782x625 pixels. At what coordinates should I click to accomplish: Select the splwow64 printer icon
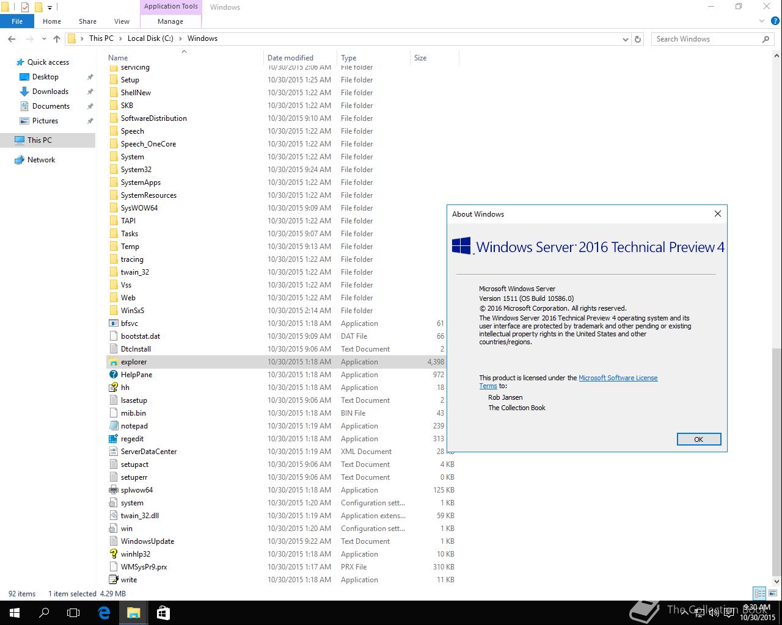[x=113, y=490]
